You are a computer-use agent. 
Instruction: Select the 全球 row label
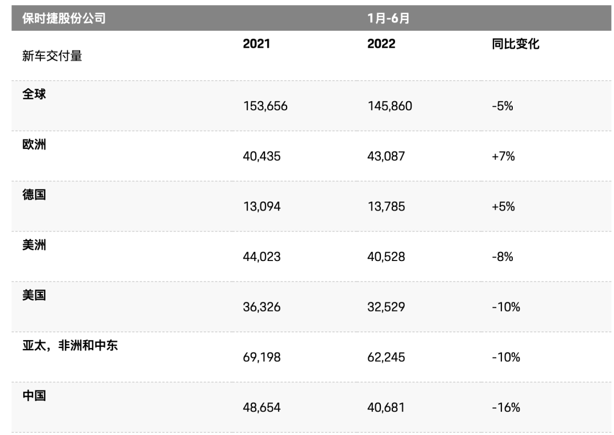pos(34,94)
